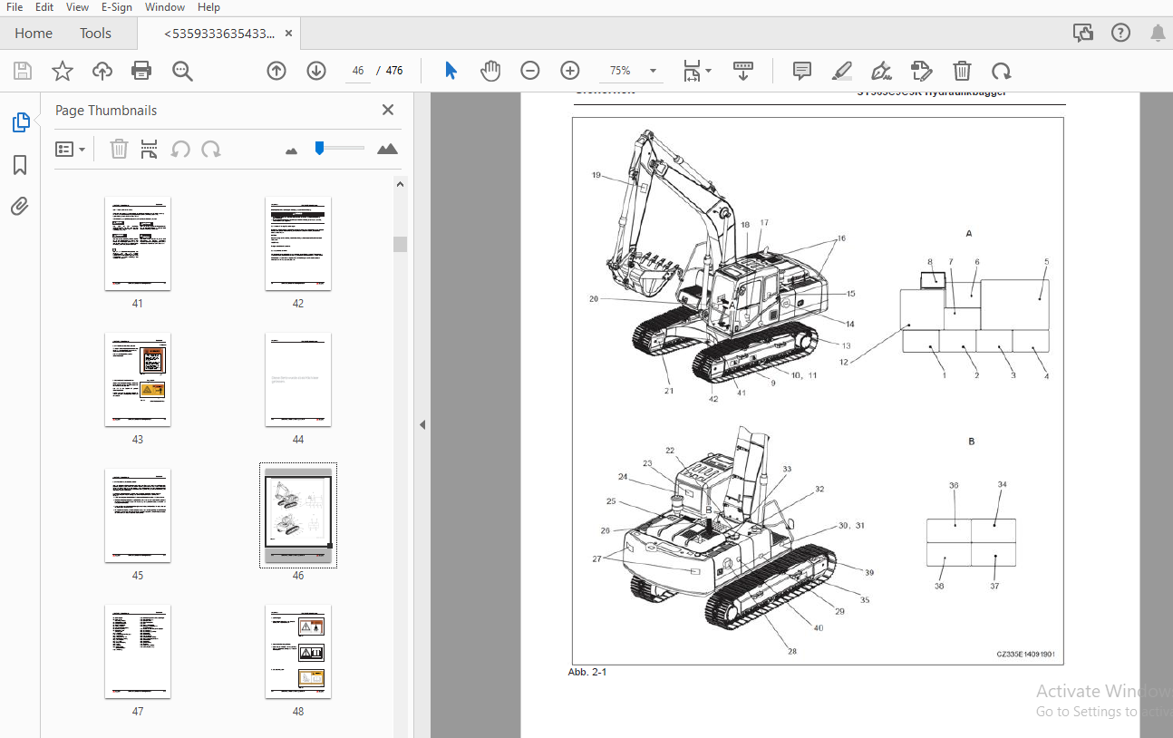Rotate the page with the toolbar rotate icon
The width and height of the screenshot is (1173, 738).
1001,71
